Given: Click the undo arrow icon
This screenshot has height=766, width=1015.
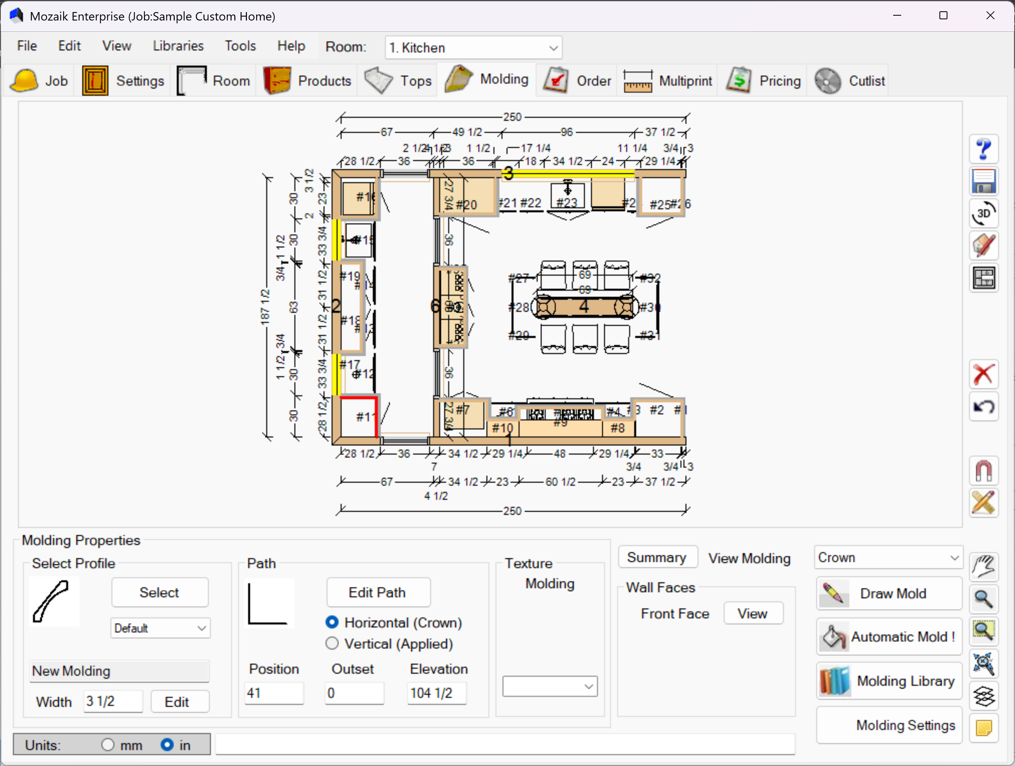Looking at the screenshot, I should pyautogui.click(x=983, y=407).
